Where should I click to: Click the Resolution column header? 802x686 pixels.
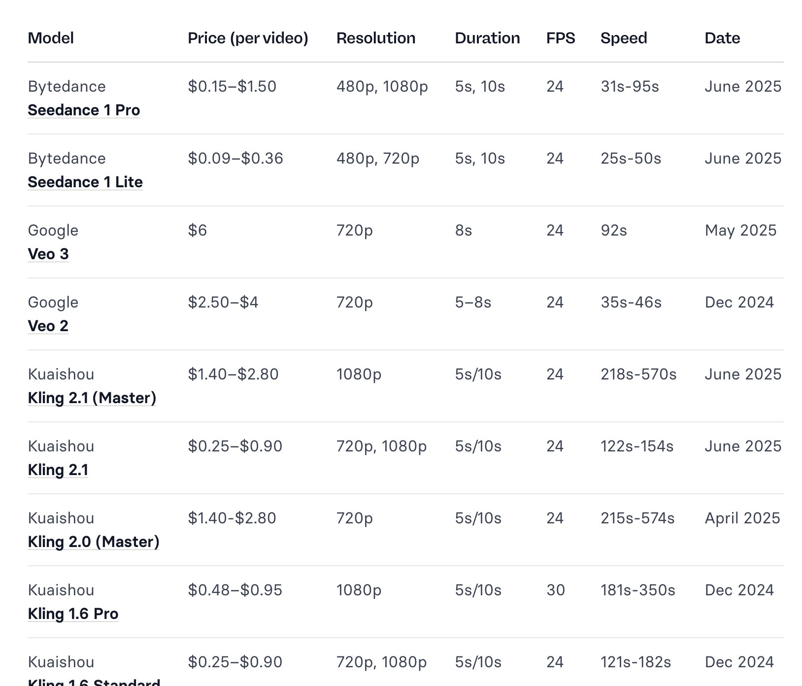click(376, 38)
